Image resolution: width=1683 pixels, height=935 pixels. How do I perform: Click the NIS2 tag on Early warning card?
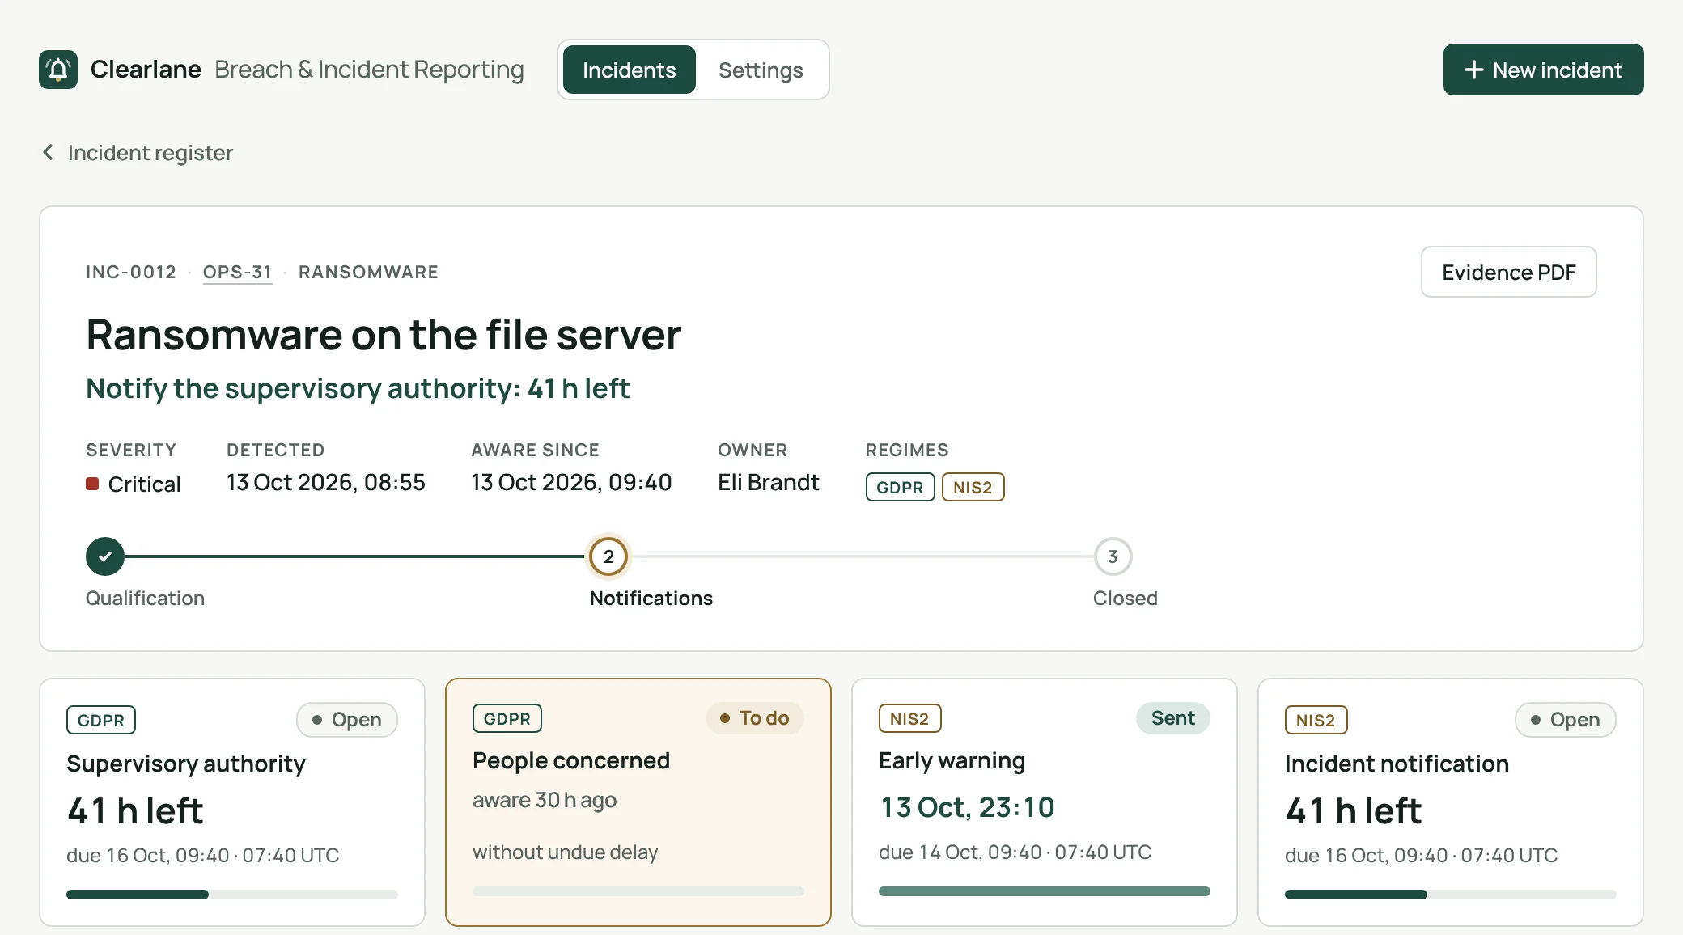point(909,718)
